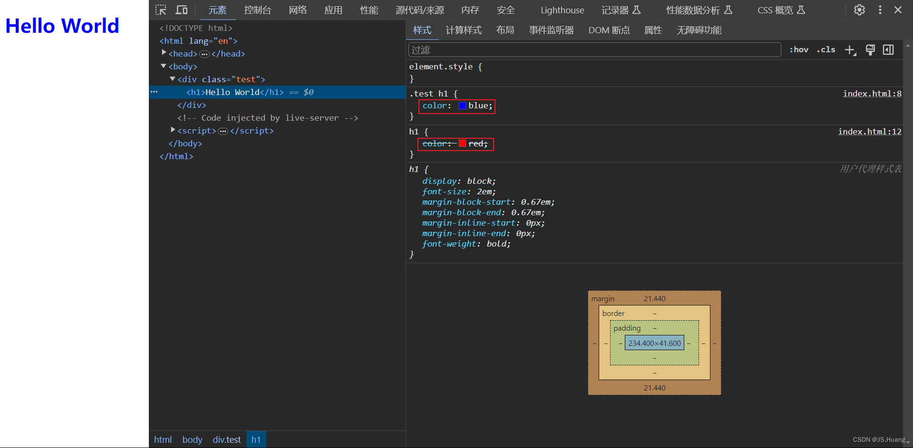Screen dimensions: 913x448
Task: Click the font-weight: bold declaration
Action: 466,244
